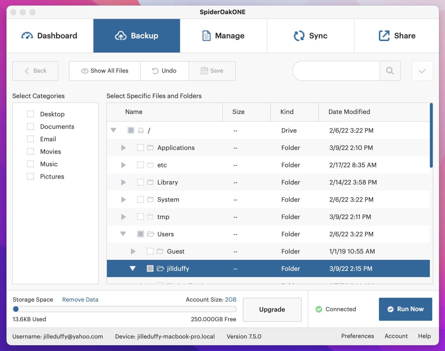Enable the Documents category checkbox

pyautogui.click(x=30, y=126)
